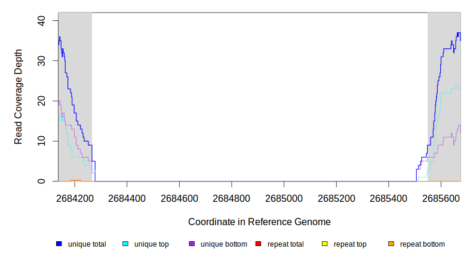
Task: Click the orange repeat bottom legend swatch
Action: (391, 244)
